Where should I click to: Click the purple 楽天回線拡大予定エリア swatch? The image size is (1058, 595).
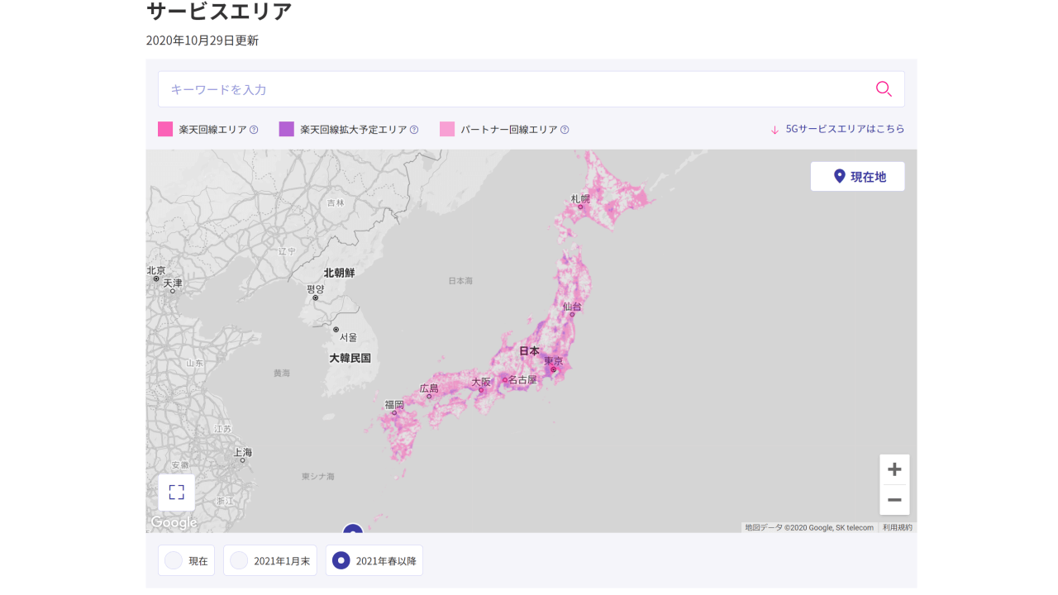[x=287, y=129]
